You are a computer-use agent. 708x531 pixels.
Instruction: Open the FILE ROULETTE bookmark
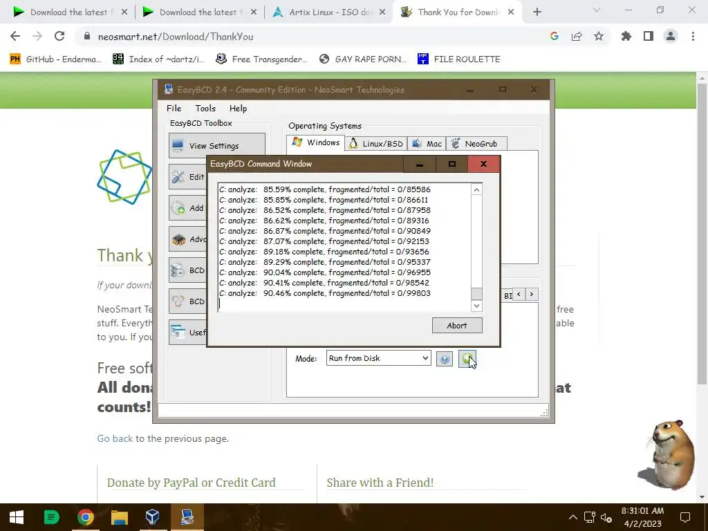459,59
